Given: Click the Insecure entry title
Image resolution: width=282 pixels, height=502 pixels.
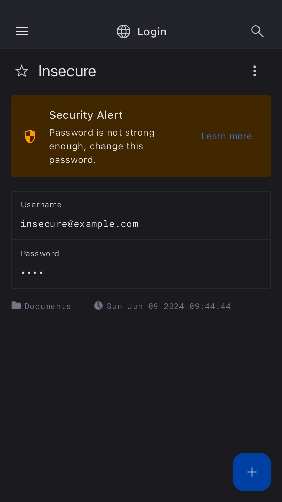Looking at the screenshot, I should 67,71.
